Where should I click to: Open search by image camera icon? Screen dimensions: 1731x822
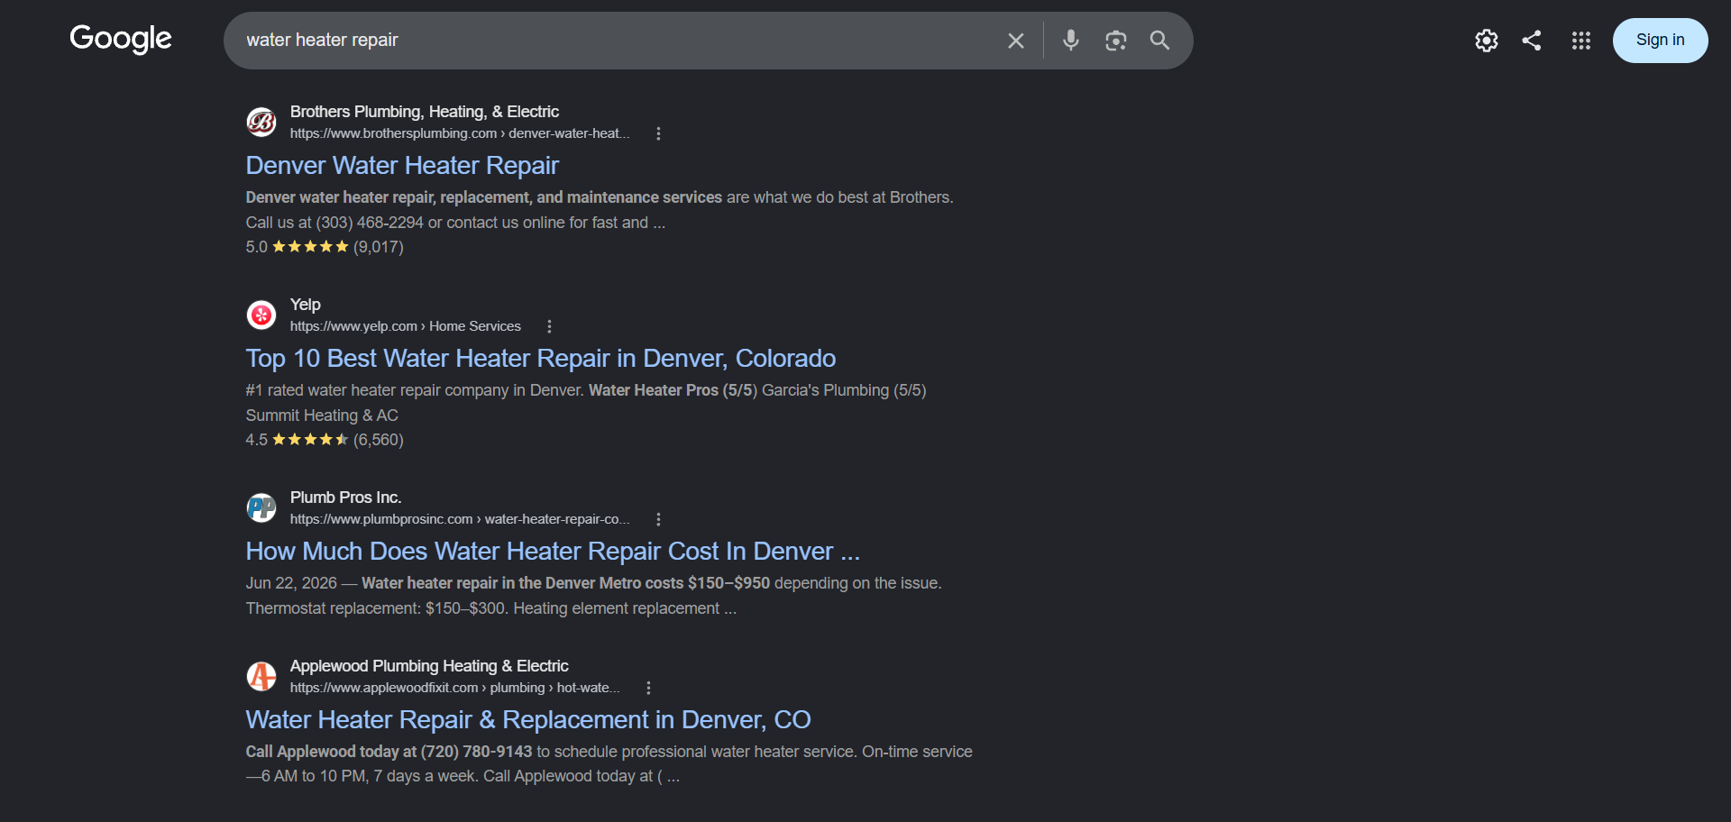tap(1116, 41)
